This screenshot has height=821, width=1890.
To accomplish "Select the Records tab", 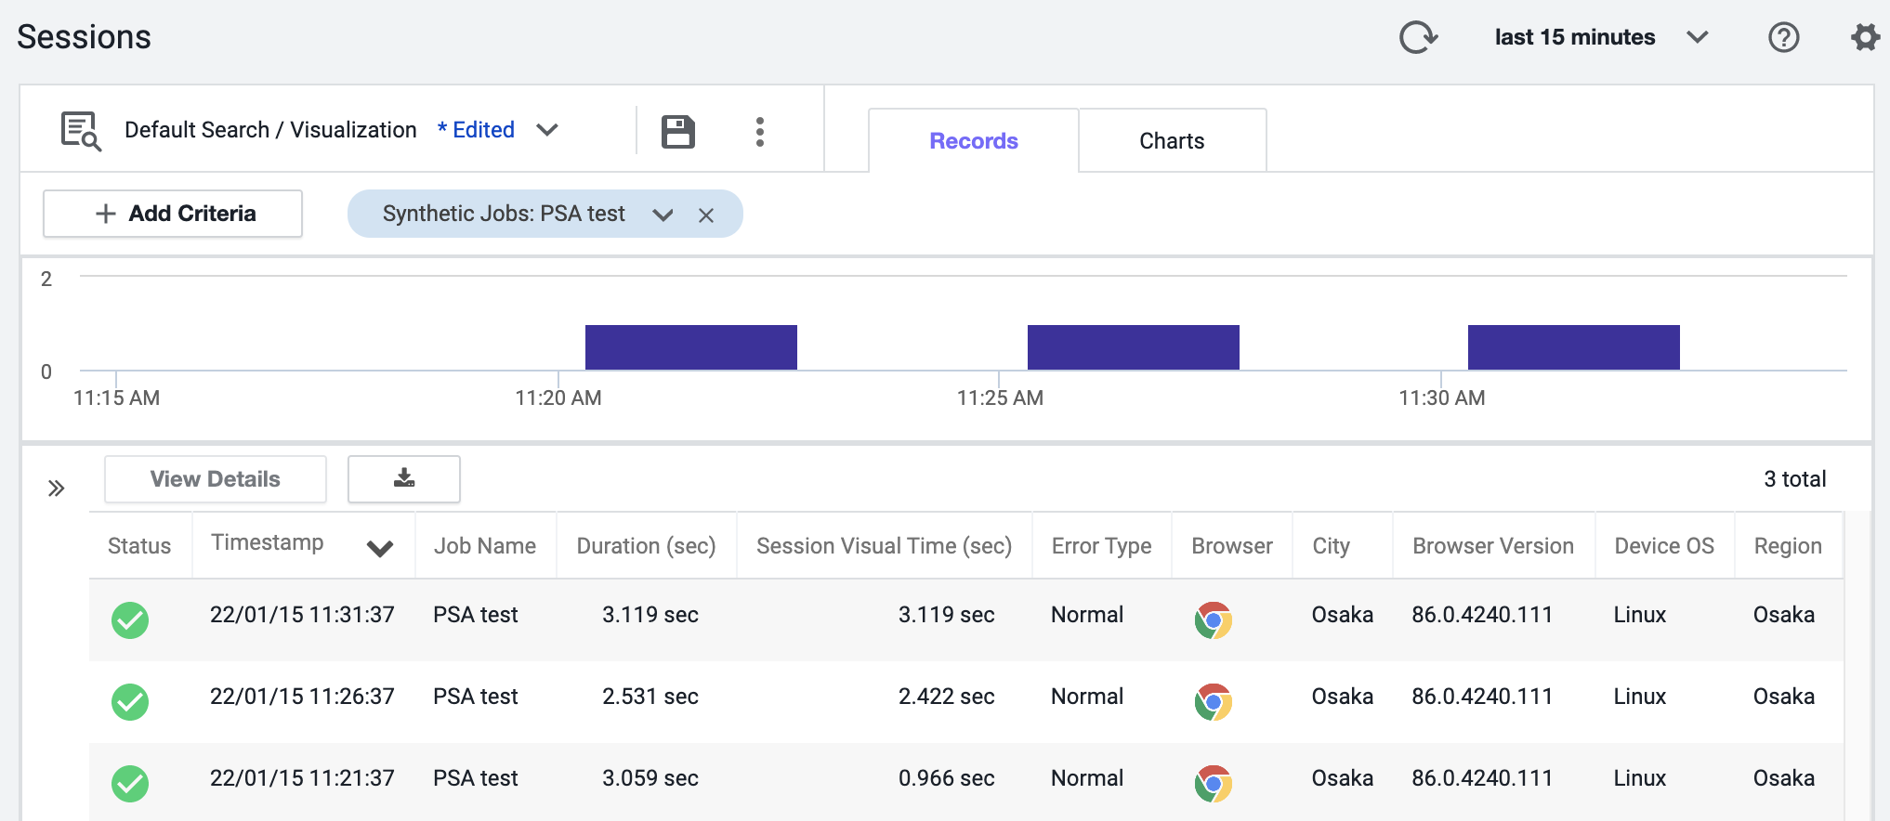I will pos(973,141).
